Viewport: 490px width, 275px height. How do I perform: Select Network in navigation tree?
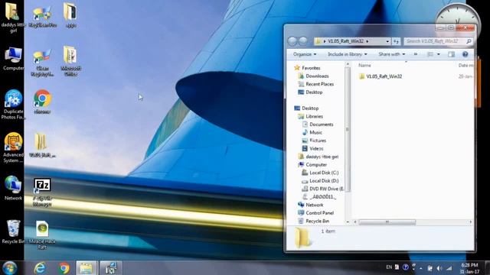point(311,205)
